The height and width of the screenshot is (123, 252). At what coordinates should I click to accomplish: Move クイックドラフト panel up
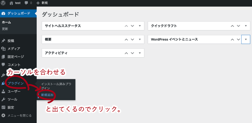pyautogui.click(x=232, y=26)
